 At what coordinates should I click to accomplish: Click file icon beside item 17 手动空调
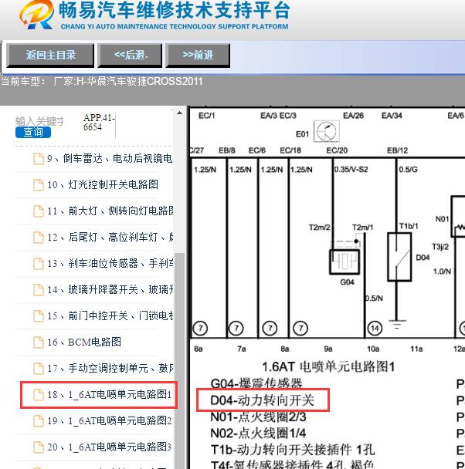point(38,369)
